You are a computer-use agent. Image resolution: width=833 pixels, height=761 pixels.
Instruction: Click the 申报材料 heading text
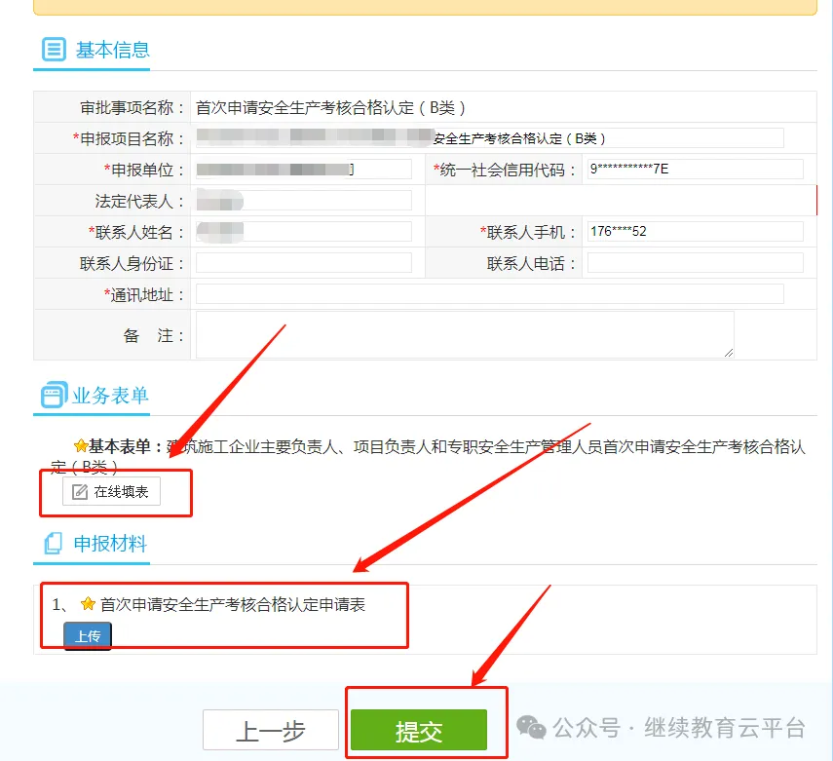[110, 544]
